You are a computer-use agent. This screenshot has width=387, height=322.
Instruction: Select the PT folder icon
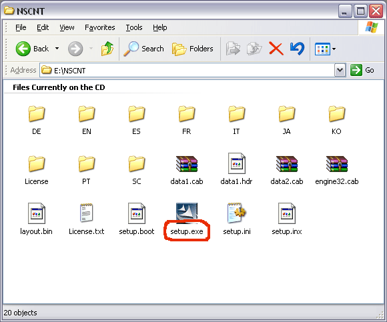click(x=86, y=163)
